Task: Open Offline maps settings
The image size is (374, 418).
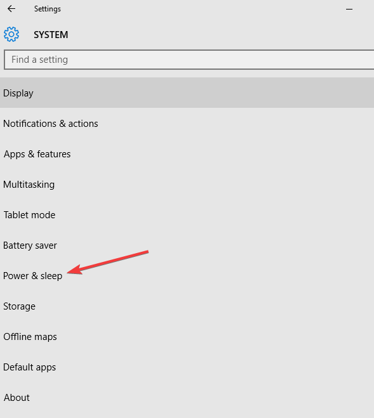Action: click(187, 336)
